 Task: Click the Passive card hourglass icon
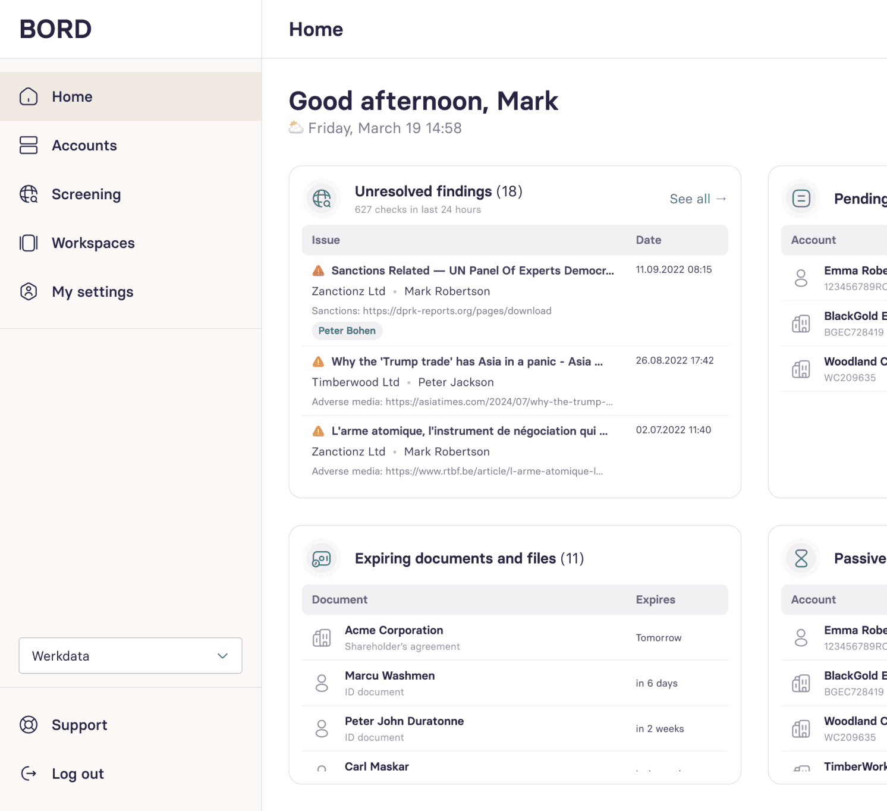(801, 558)
